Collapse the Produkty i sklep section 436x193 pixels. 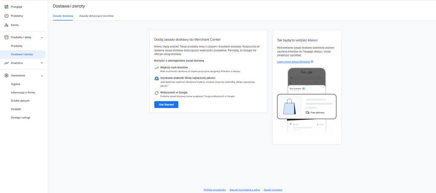pyautogui.click(x=42, y=37)
